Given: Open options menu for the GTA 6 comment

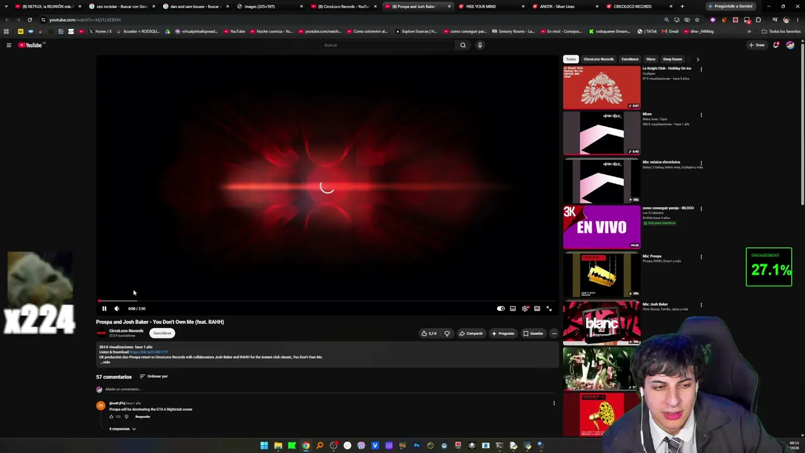Looking at the screenshot, I should tap(554, 403).
